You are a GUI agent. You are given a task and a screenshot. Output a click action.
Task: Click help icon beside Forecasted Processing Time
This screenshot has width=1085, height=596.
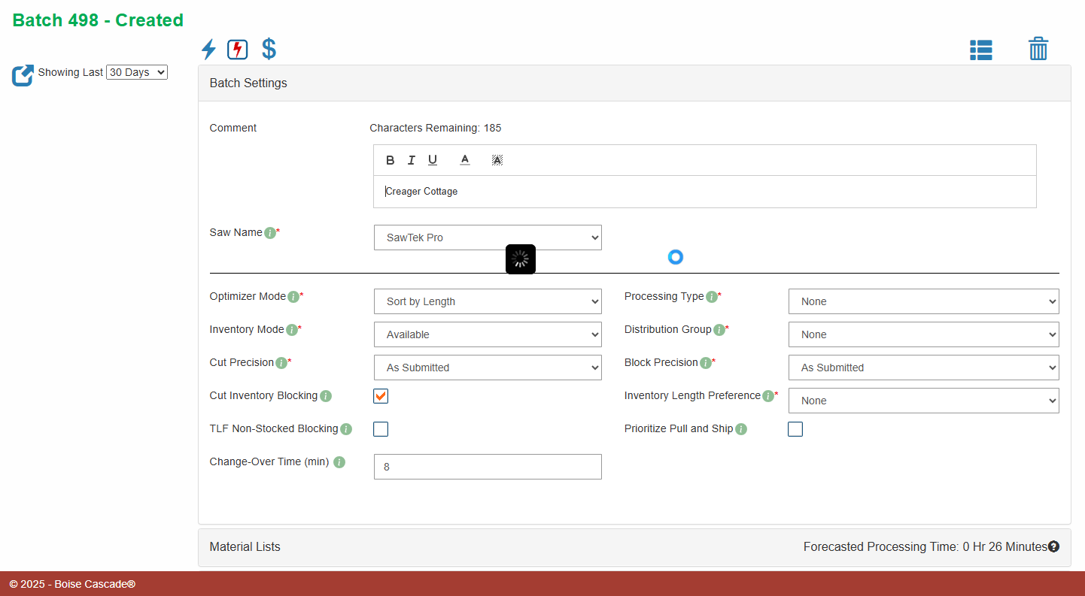click(1053, 546)
